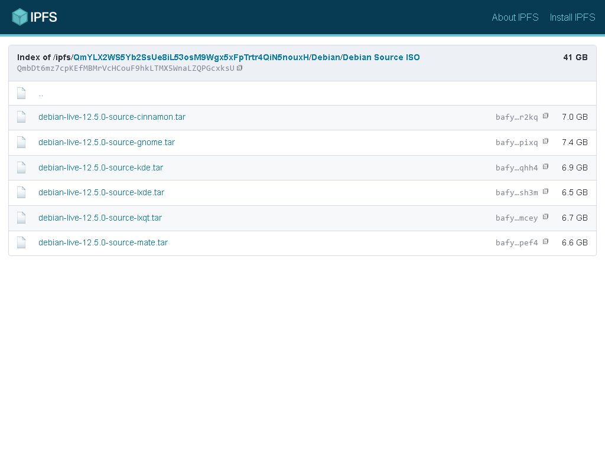Image resolution: width=605 pixels, height=453 pixels.
Task: Click file icon beside source-cinnamon.tar
Action: pos(21,117)
